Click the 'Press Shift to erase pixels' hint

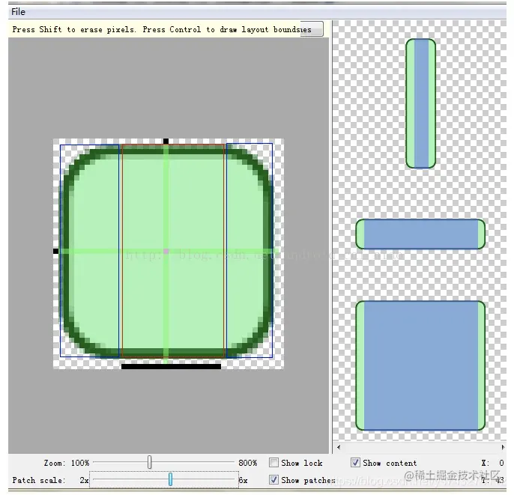click(x=73, y=29)
